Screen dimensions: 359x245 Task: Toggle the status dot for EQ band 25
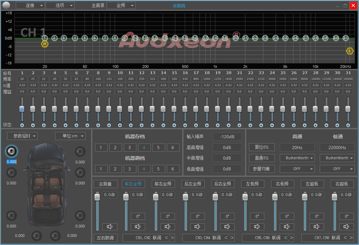point(283,125)
